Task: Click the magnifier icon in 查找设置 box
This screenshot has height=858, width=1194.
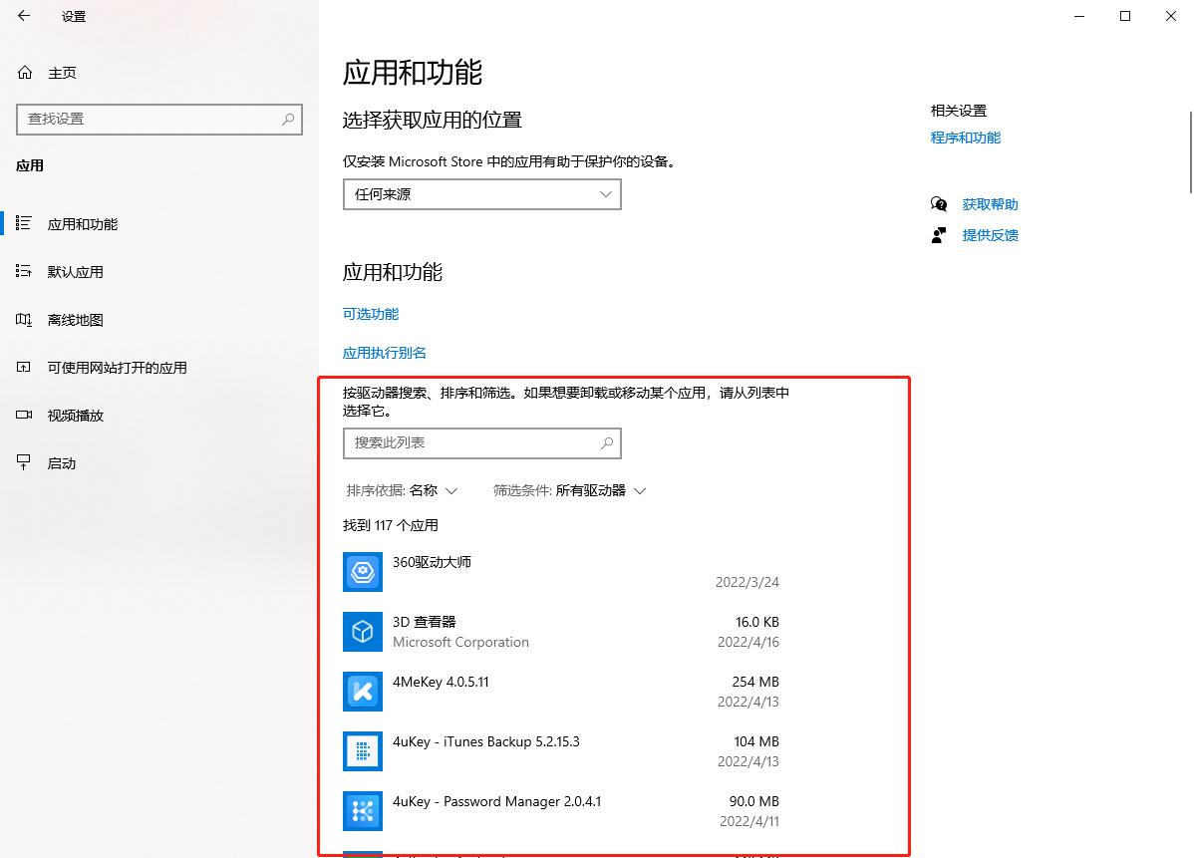Action: (x=288, y=119)
